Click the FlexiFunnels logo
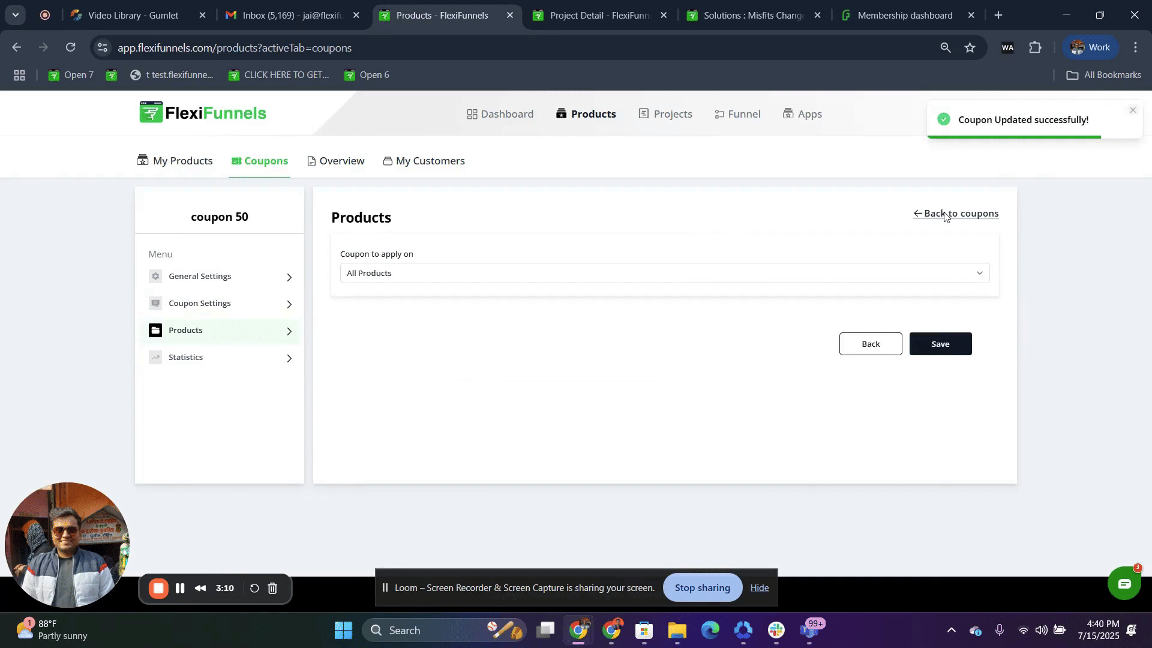The height and width of the screenshot is (648, 1152). click(x=203, y=113)
